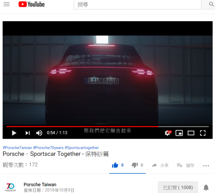Skip to the next video

click(27, 133)
